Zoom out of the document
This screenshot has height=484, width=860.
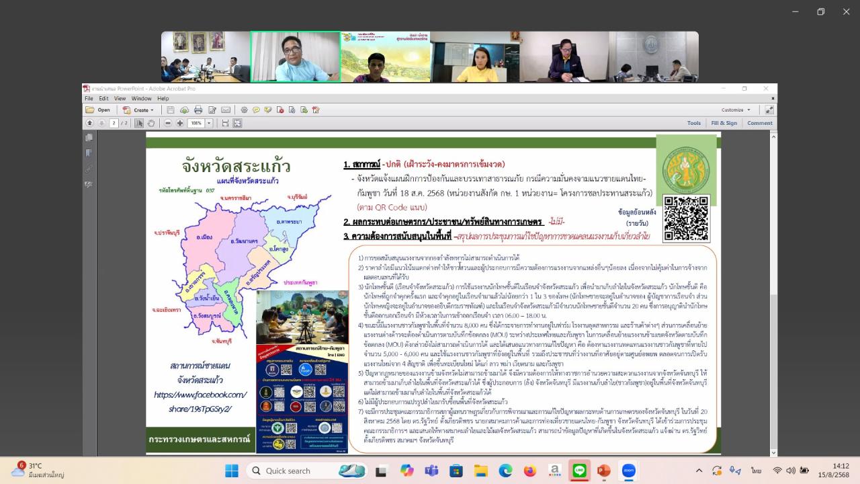(167, 123)
